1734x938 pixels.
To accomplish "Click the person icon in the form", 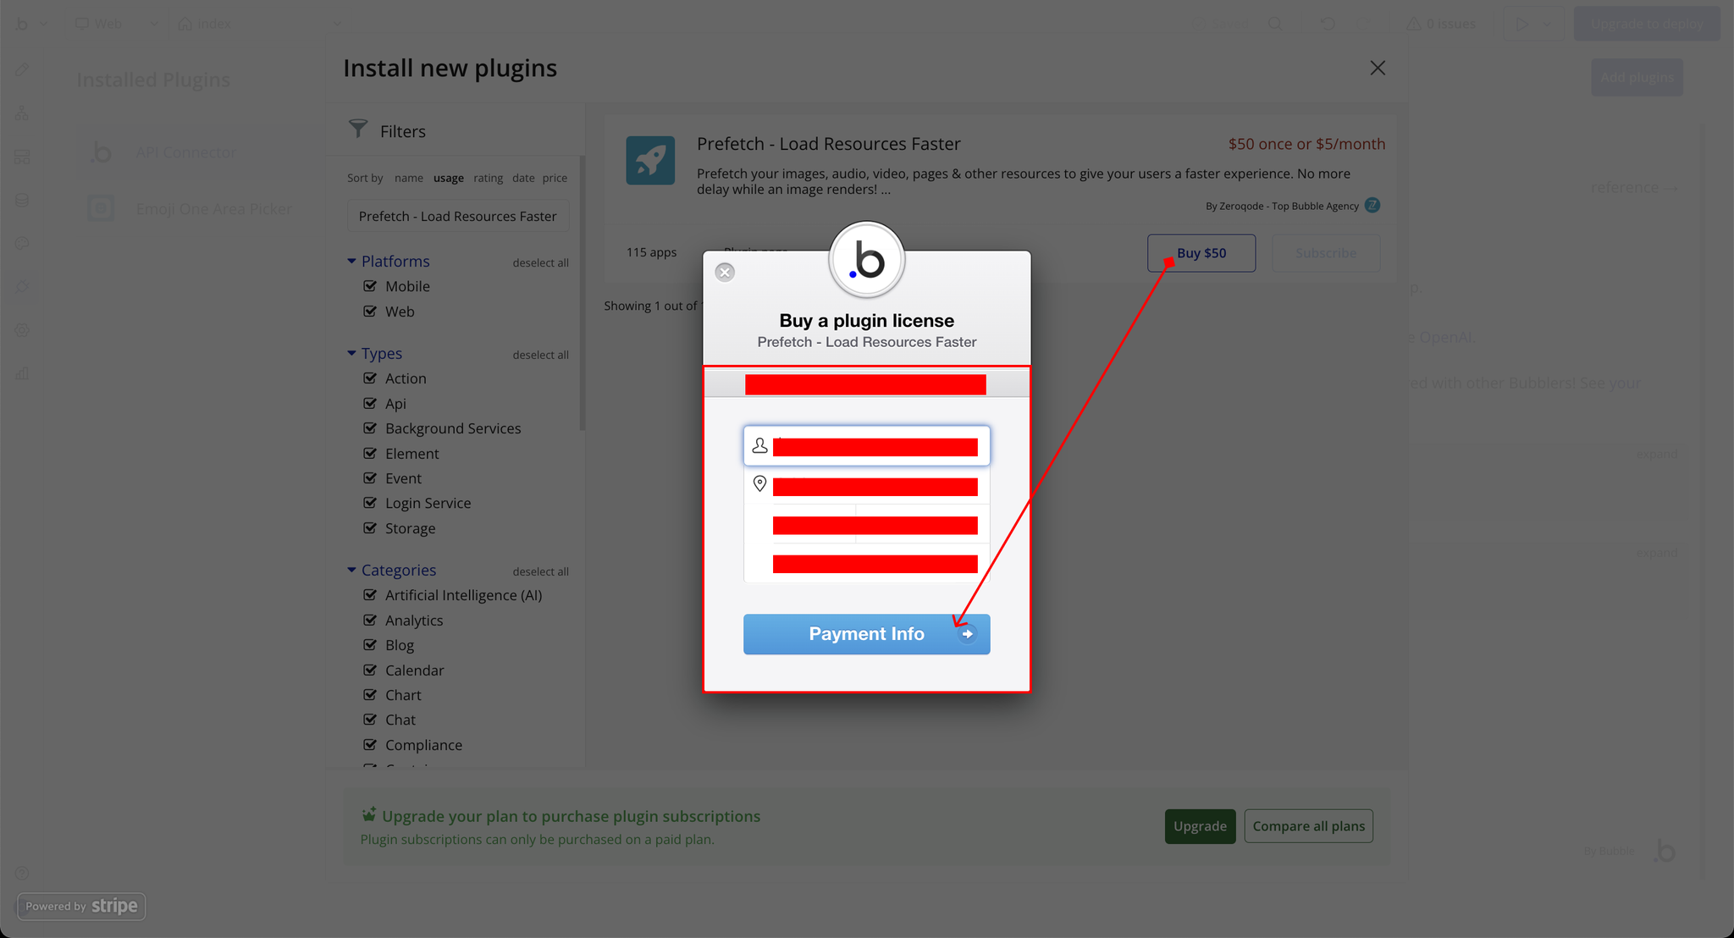I will 759,445.
